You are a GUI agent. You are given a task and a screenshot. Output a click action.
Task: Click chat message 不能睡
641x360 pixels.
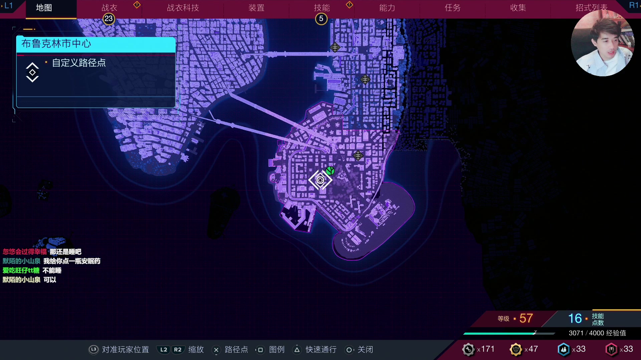[52, 270]
